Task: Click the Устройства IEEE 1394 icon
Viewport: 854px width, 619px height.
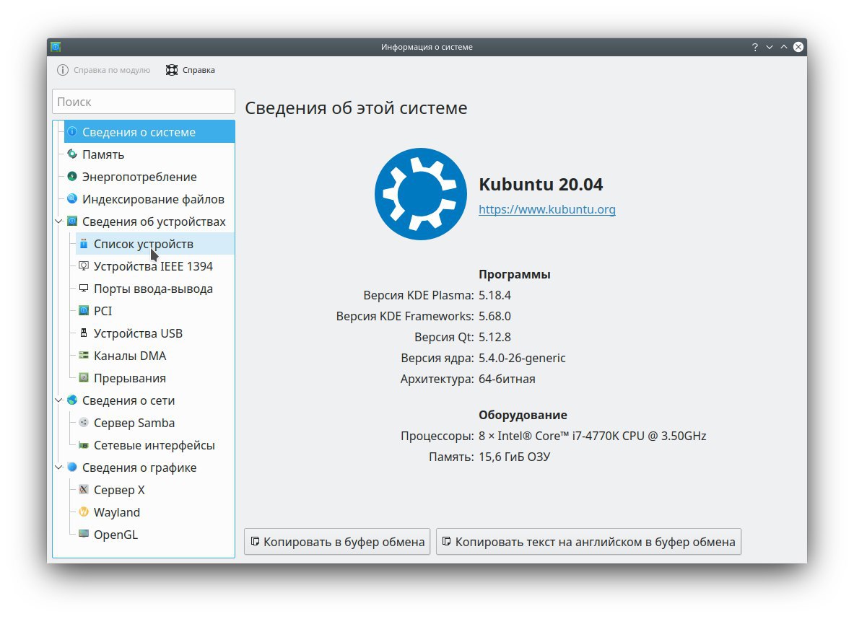Action: tap(83, 266)
